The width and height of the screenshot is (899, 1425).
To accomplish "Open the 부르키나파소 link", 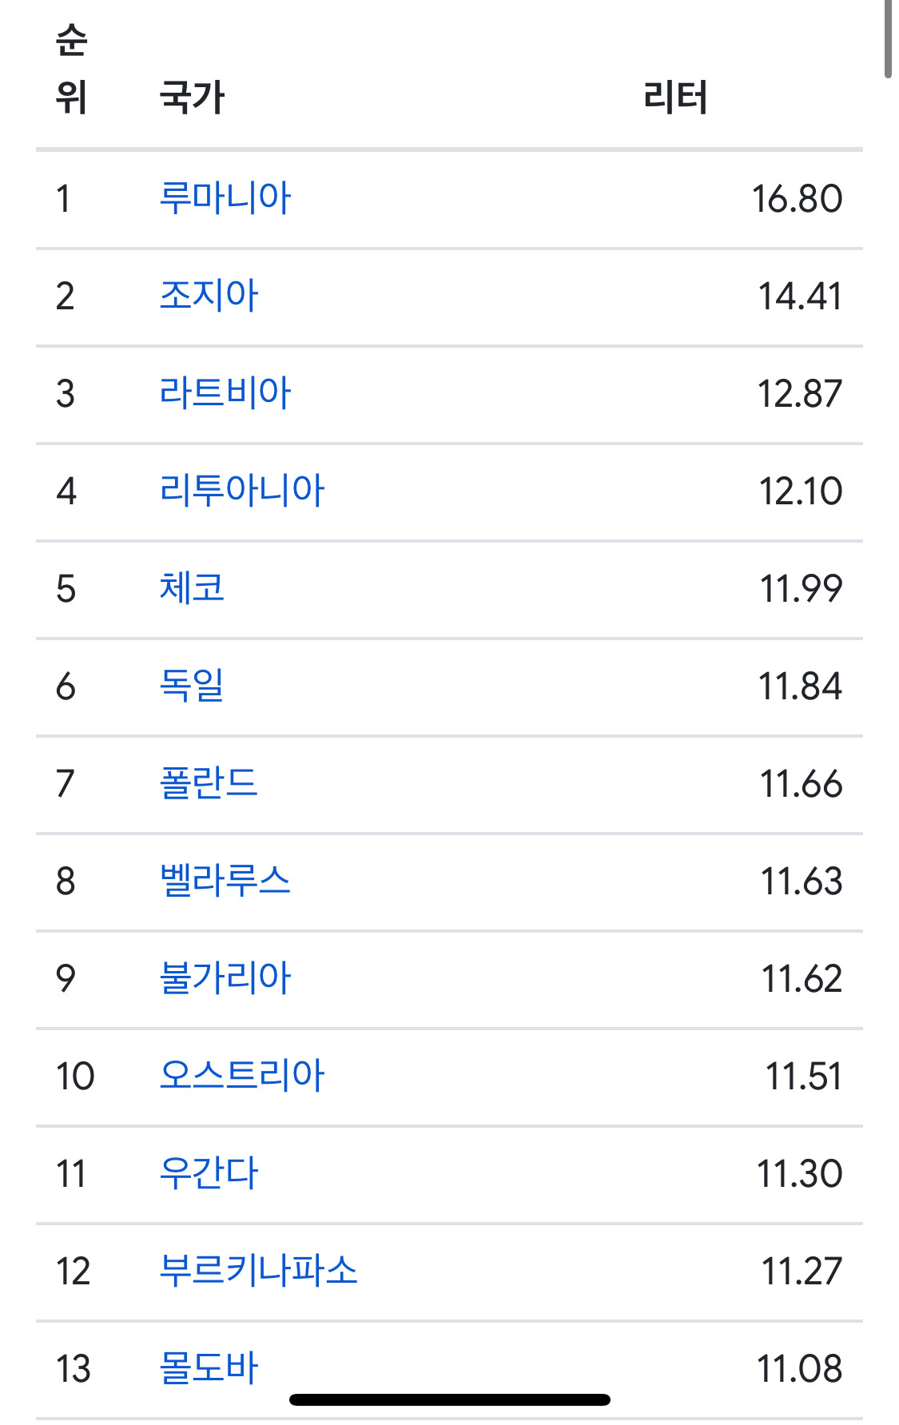I will [258, 1271].
